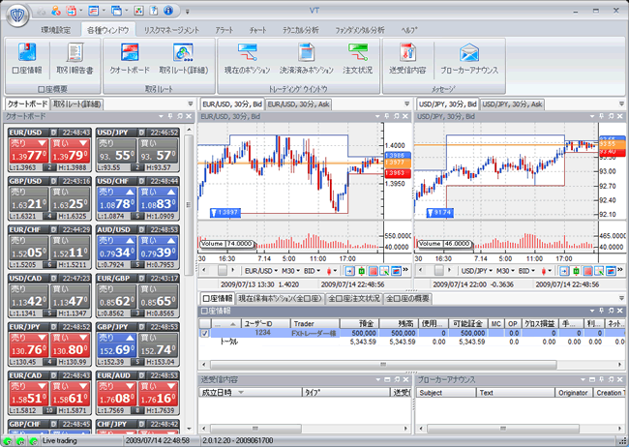Click the AUD/USD 買い 0.7939 buy button
This screenshot has width=629, height=447.
[158, 248]
